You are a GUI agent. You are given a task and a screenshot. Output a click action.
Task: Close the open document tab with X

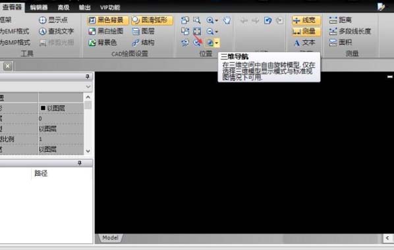pos(8,66)
